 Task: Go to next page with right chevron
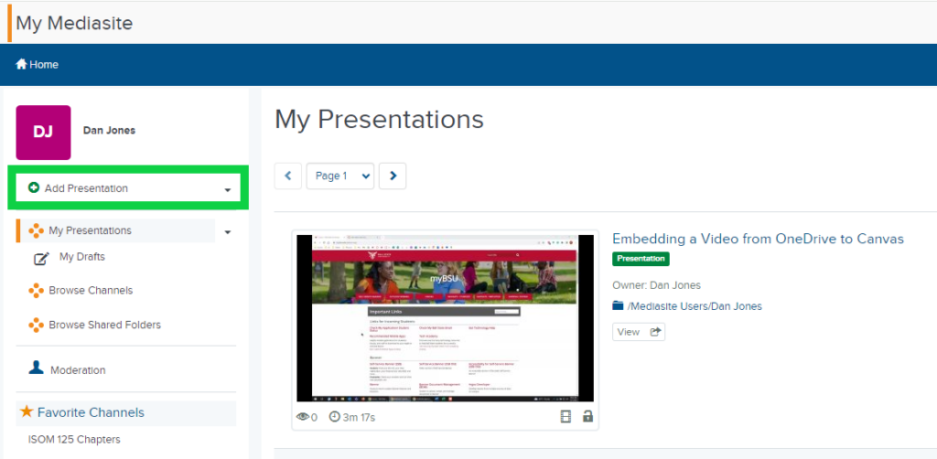click(x=393, y=176)
